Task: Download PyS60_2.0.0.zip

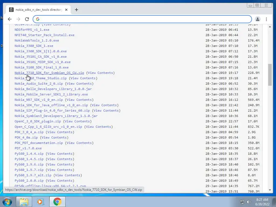Action: [x=29, y=181]
